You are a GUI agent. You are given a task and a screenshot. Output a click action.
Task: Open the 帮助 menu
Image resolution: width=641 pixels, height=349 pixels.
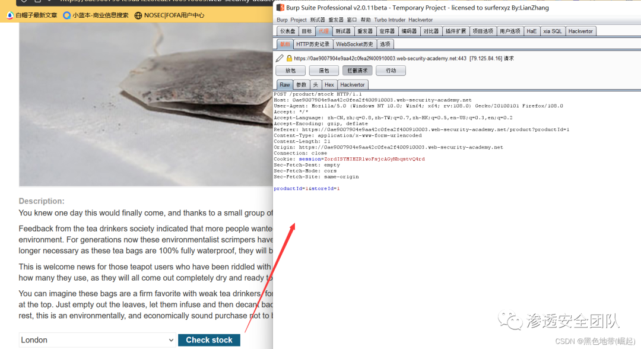coord(366,20)
